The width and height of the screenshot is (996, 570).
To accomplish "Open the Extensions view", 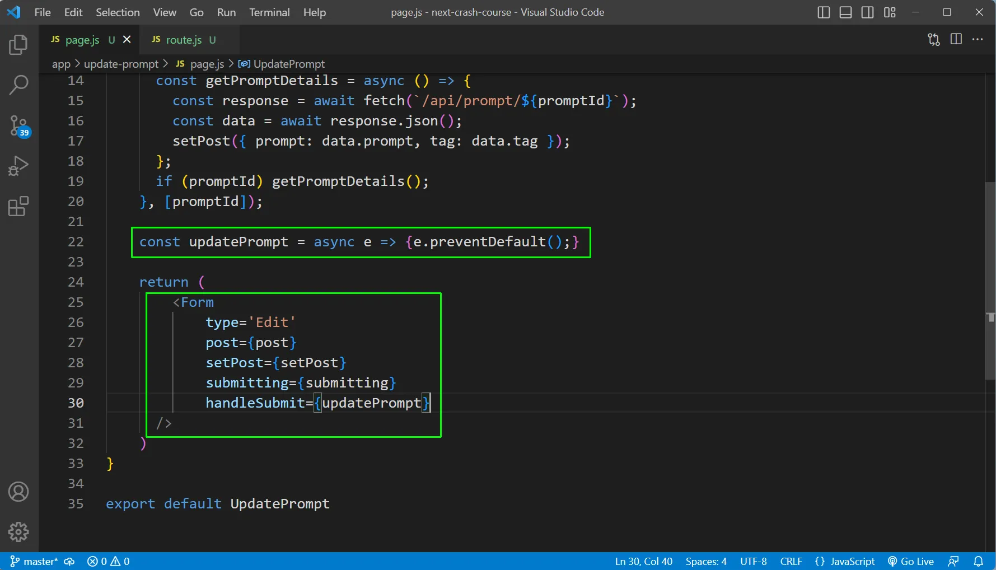I will pyautogui.click(x=18, y=207).
